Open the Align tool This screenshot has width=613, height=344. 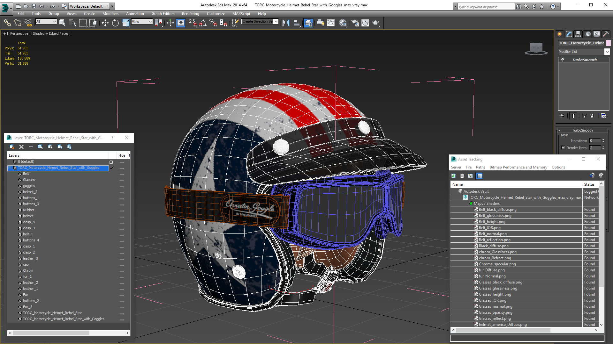pyautogui.click(x=296, y=23)
